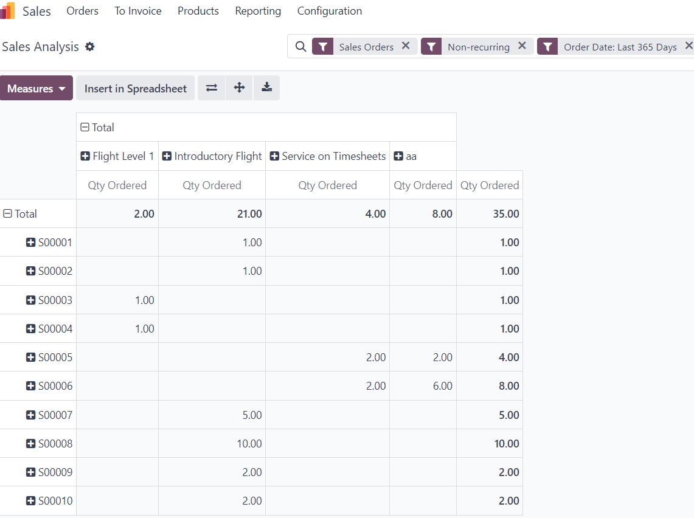694x518 pixels.
Task: Sort by the total Qty Ordered column
Action: coord(490,185)
